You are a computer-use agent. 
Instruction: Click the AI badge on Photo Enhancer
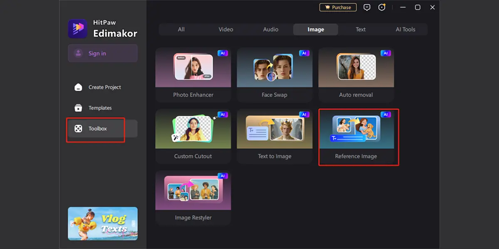pos(222,53)
